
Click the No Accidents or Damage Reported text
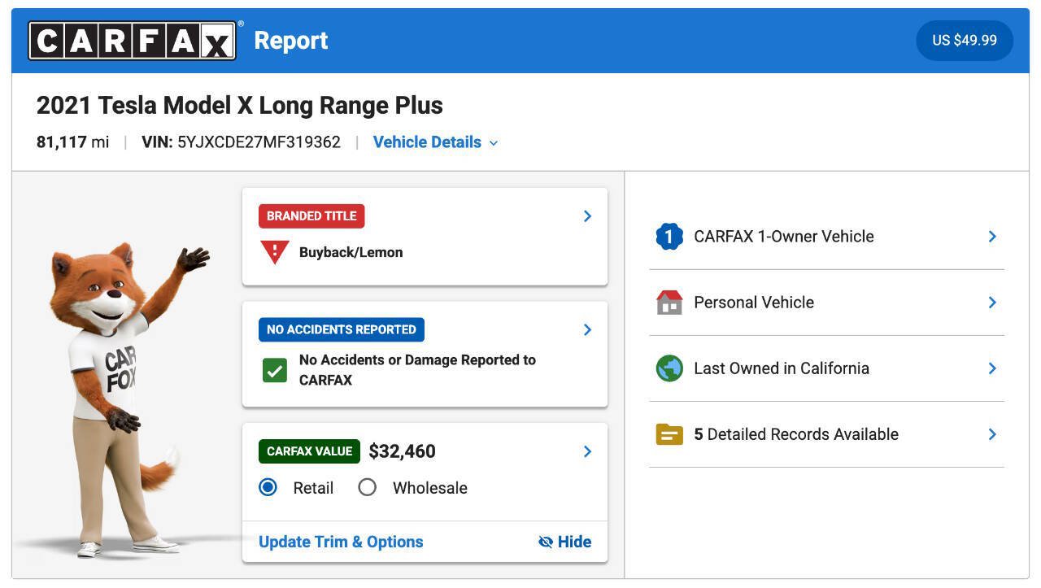pyautogui.click(x=417, y=370)
